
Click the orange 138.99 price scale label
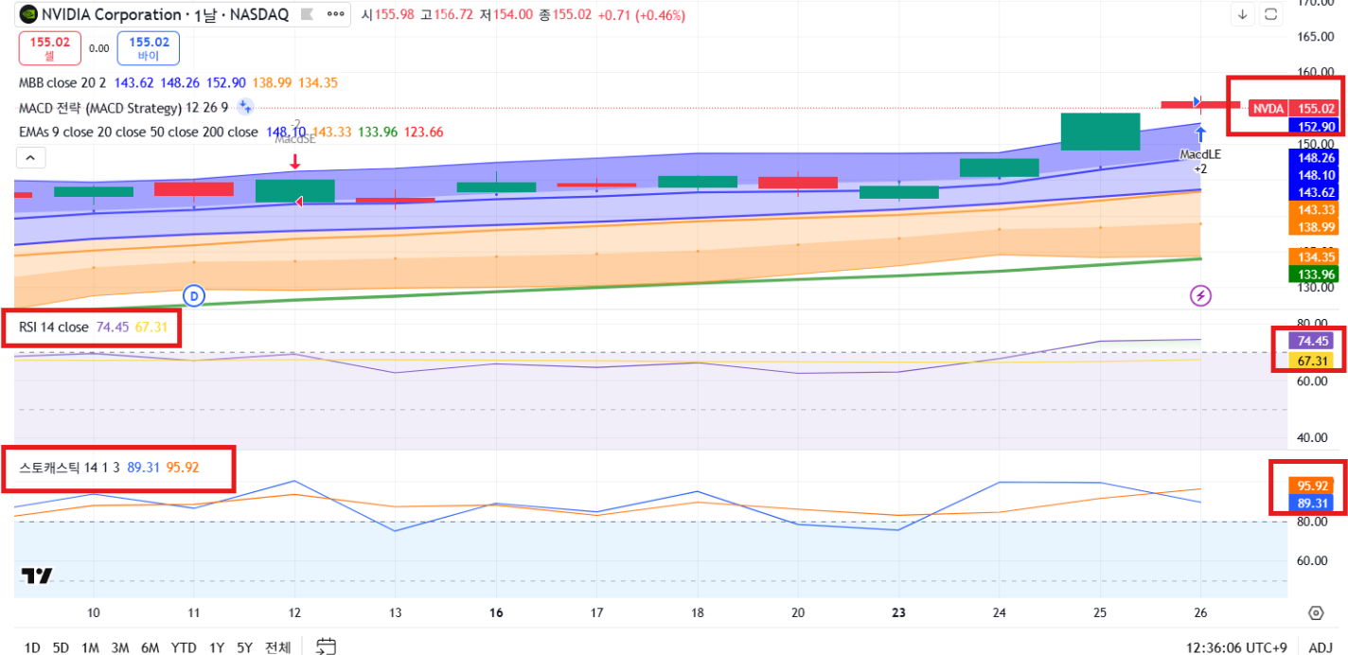[x=1315, y=227]
